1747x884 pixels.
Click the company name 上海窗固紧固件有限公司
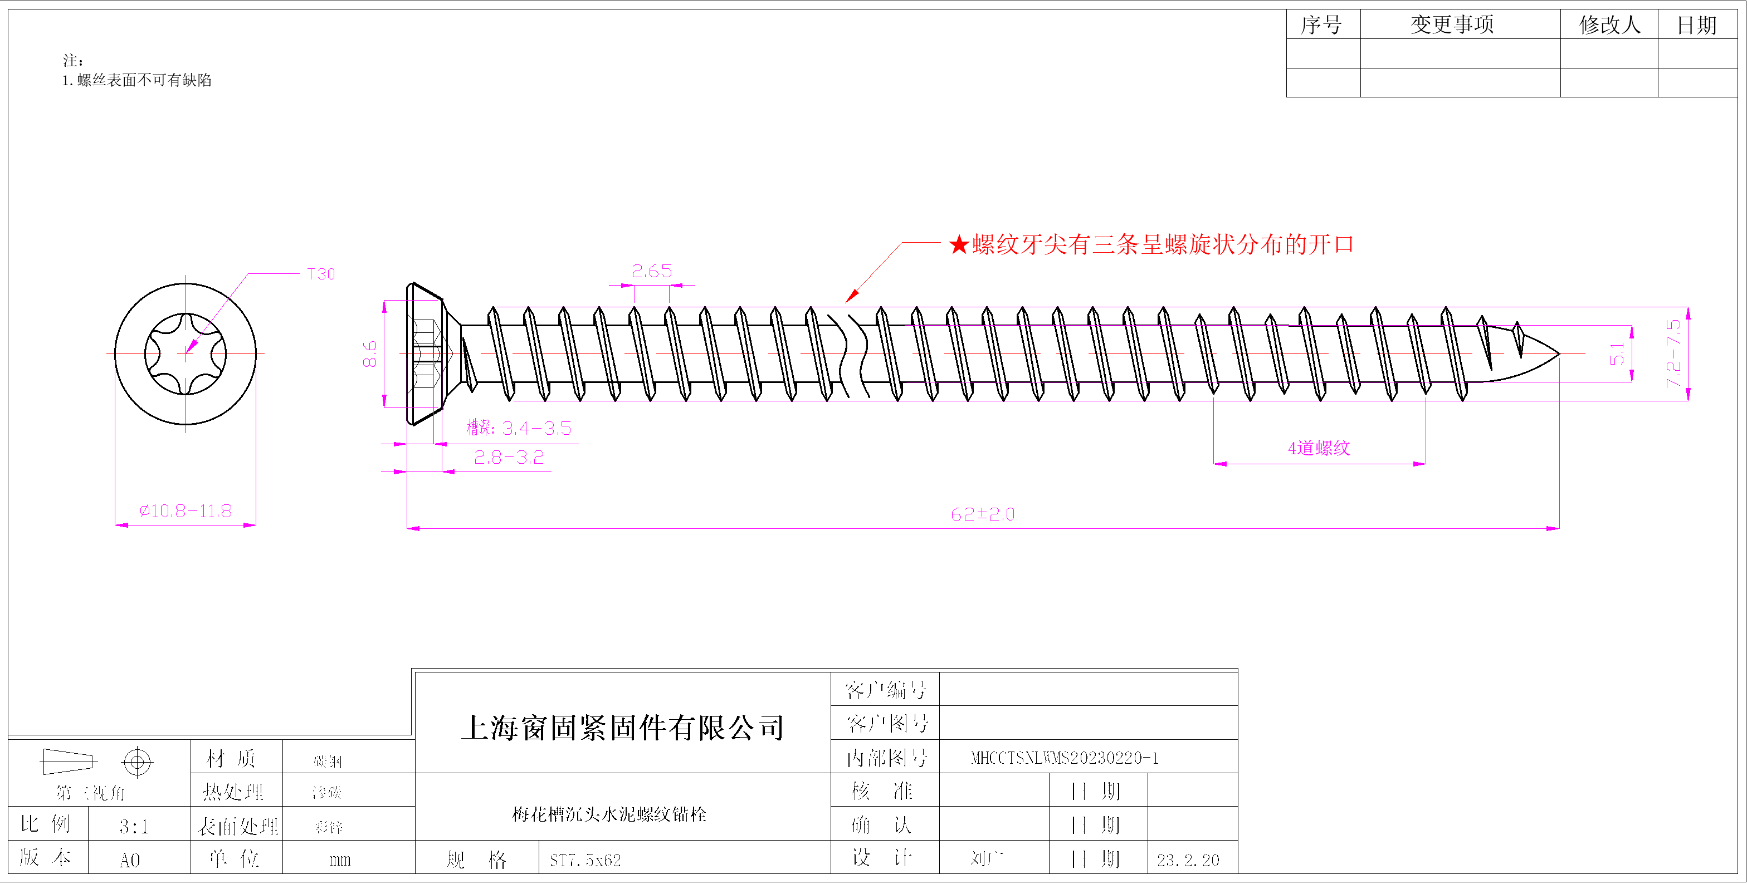(622, 728)
